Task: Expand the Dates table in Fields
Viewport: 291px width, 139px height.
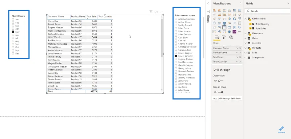Action: (246, 38)
